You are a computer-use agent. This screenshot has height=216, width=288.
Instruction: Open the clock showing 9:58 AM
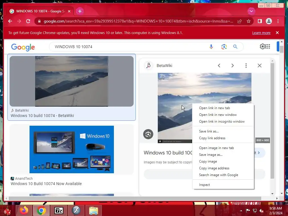coord(276,211)
